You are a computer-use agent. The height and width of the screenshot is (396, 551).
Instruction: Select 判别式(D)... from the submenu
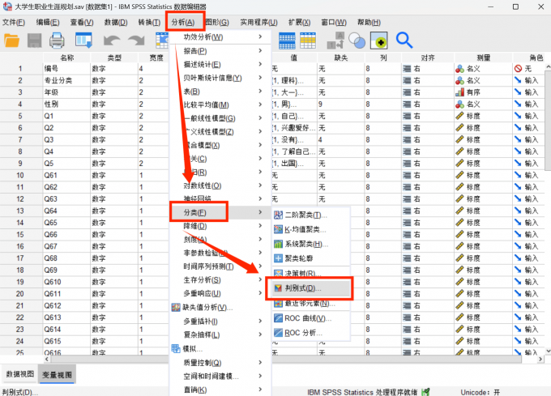click(x=310, y=288)
